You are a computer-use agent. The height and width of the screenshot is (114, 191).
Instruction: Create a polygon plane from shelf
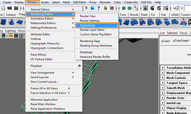[x=20, y=22]
